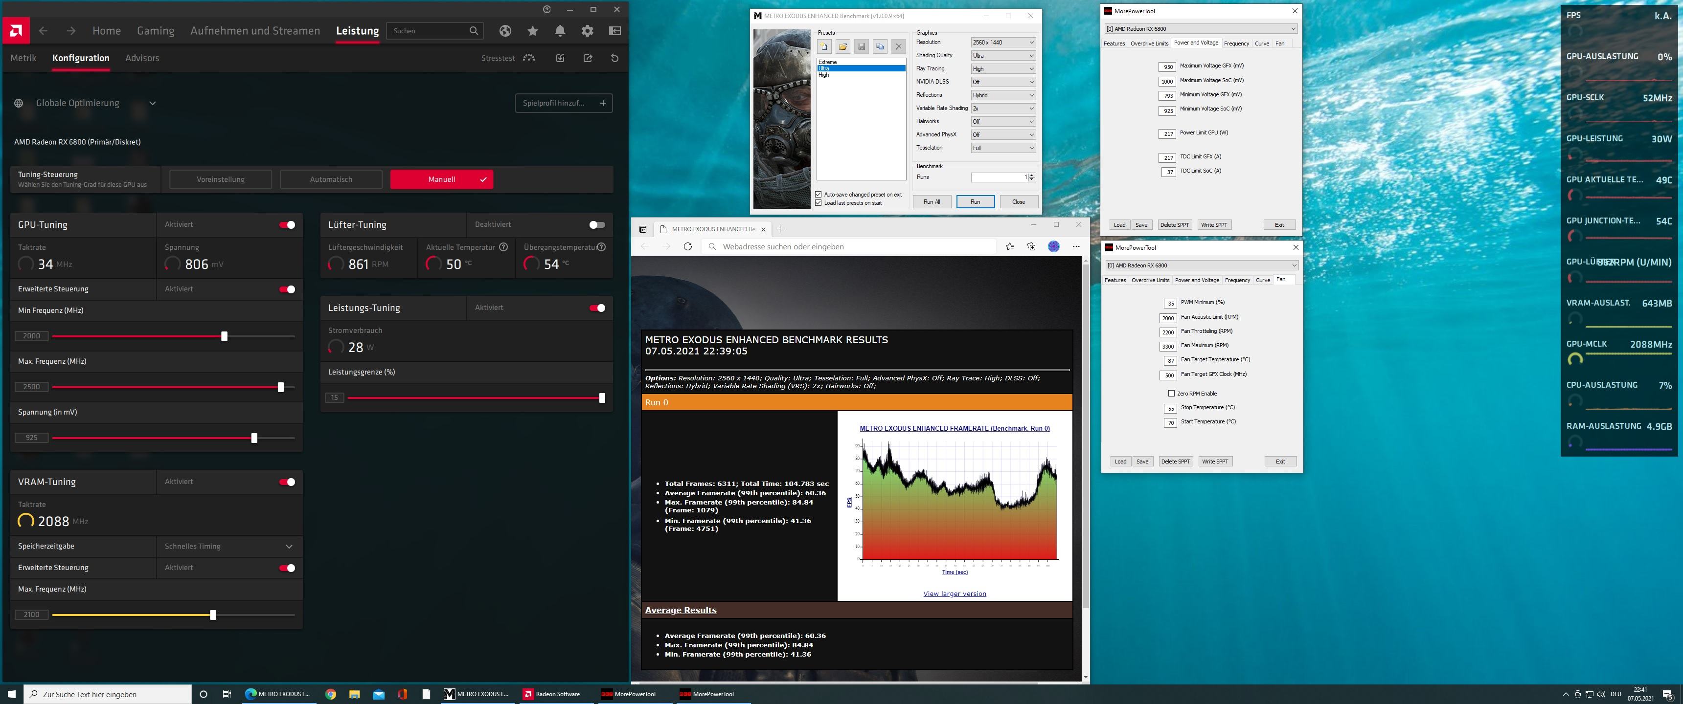The height and width of the screenshot is (704, 1683).
Task: Reset tuning with the circular arrow icon
Action: (x=614, y=58)
